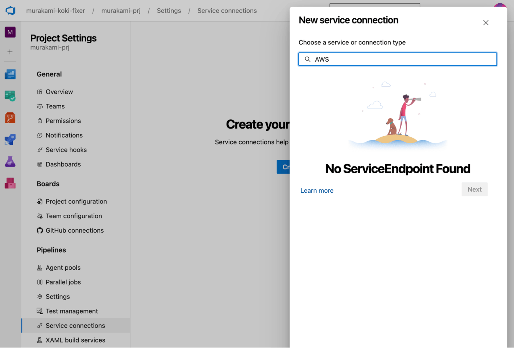Click the plus add-new icon in sidebar
The image size is (514, 348).
[10, 52]
